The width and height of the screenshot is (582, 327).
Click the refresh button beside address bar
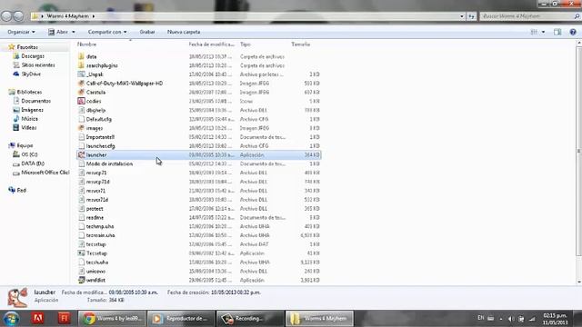tap(471, 16)
